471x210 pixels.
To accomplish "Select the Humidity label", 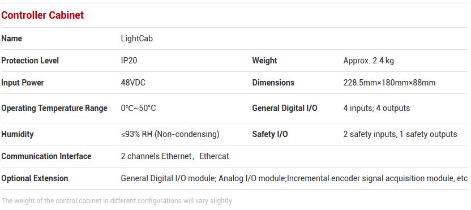I will click(x=18, y=134).
